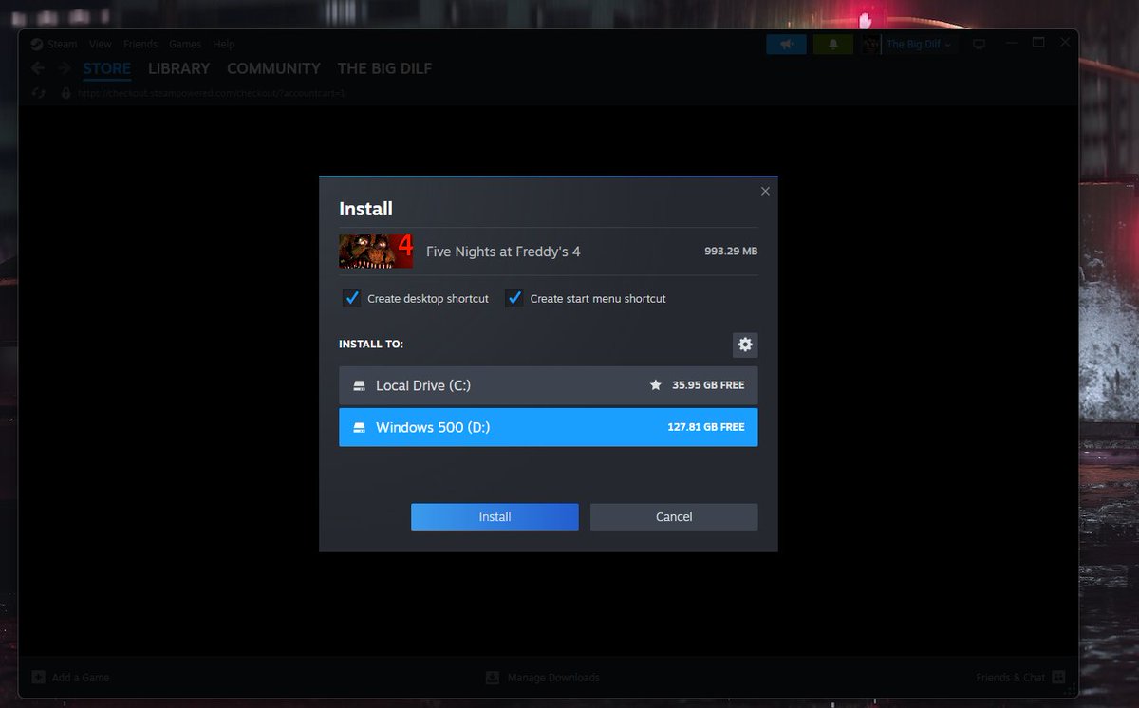Click the padlock icon in address bar
Screen dimensions: 1139x708
(65, 93)
